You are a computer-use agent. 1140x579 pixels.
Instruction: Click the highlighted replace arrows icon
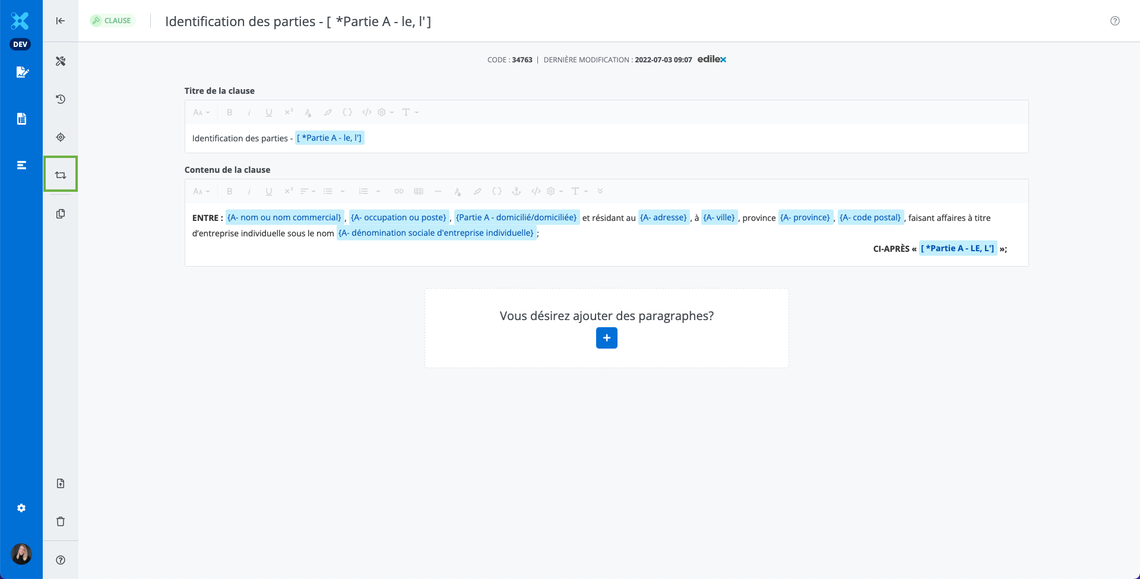(x=61, y=175)
